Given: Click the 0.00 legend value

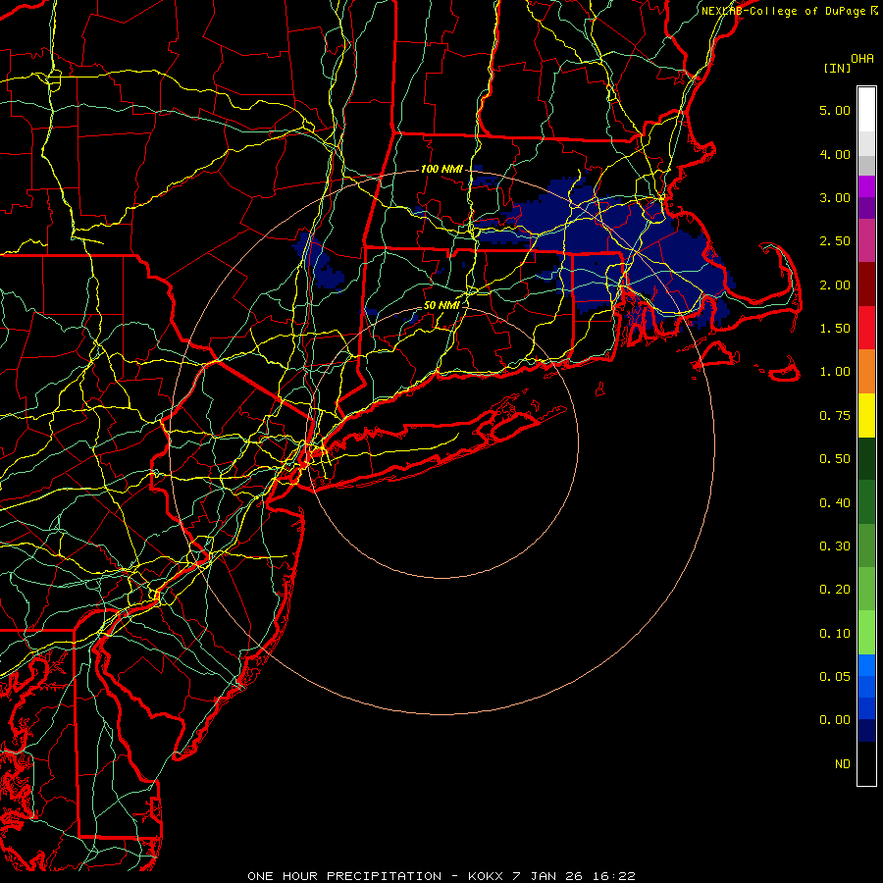Looking at the screenshot, I should click(x=835, y=720).
